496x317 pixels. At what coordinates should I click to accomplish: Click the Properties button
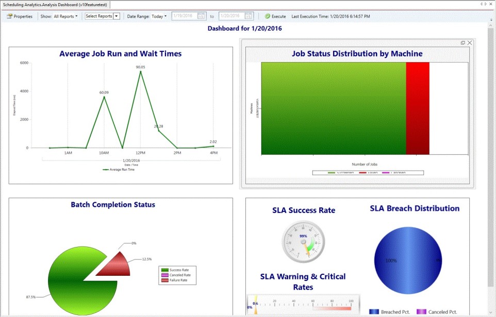click(x=20, y=16)
